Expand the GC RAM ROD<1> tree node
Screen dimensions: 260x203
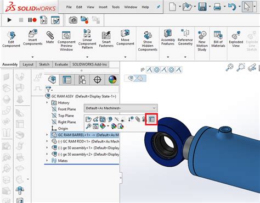[x=47, y=141]
